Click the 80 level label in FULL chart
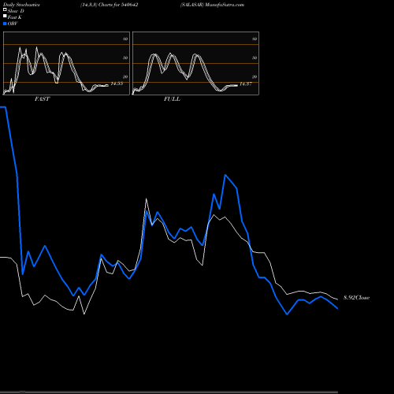This screenshot has width=394, height=394. point(255,39)
